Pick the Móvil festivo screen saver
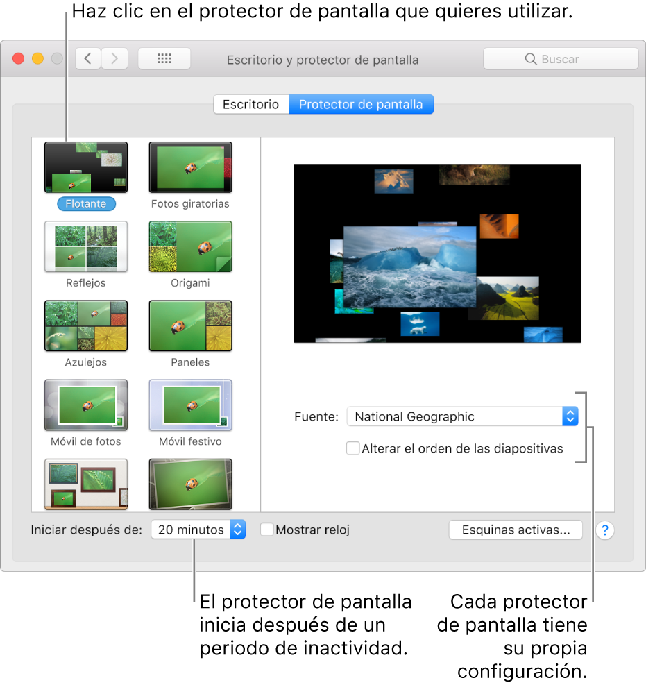This screenshot has width=646, height=685. tap(190, 405)
